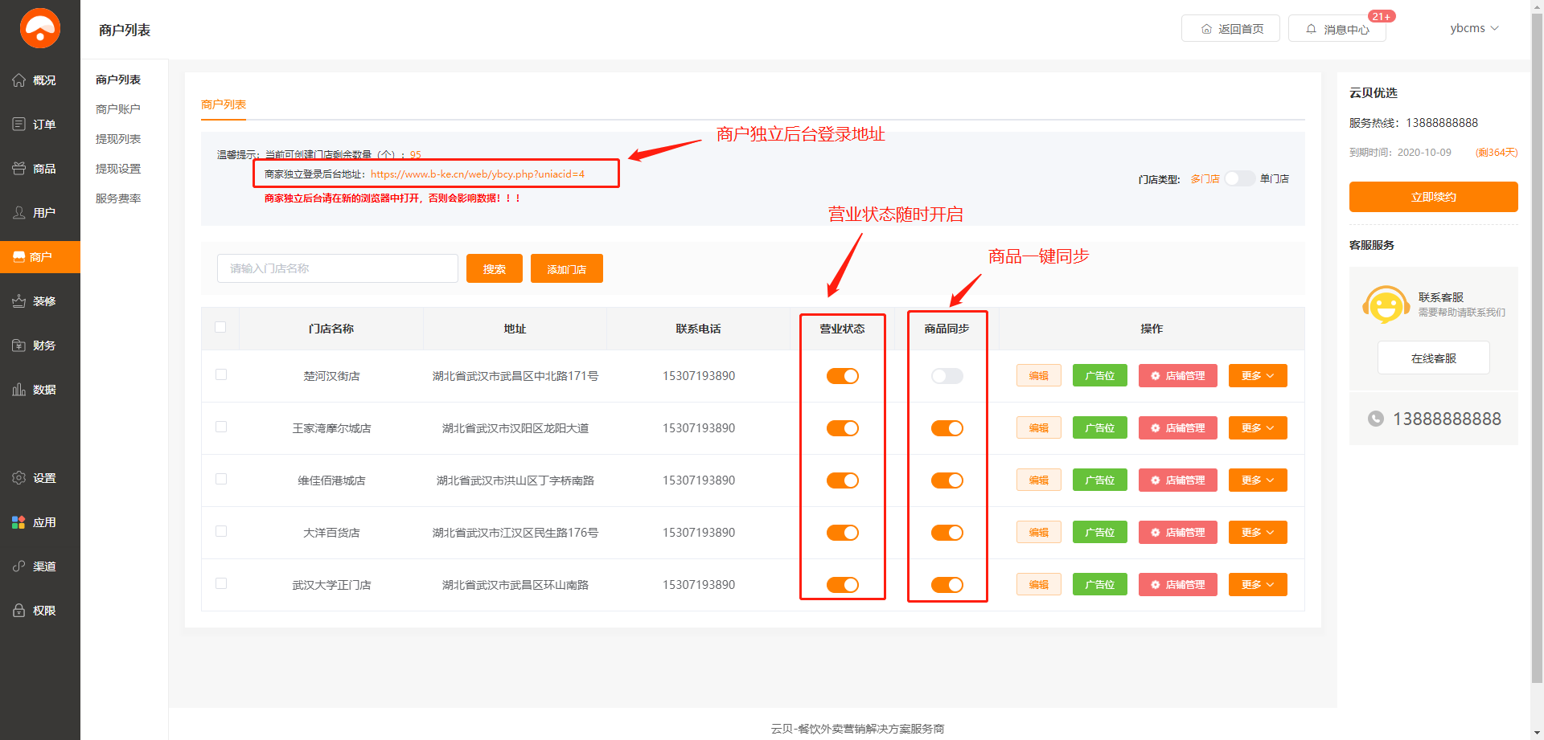Open the 用户 users sidebar icon
This screenshot has width=1544, height=740.
tap(19, 213)
